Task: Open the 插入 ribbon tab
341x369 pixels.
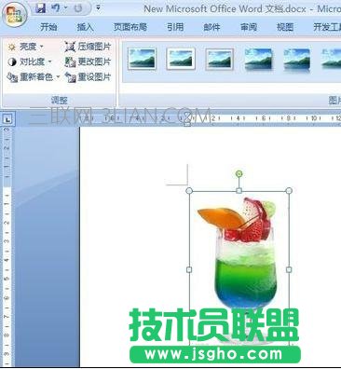Action: [x=85, y=27]
